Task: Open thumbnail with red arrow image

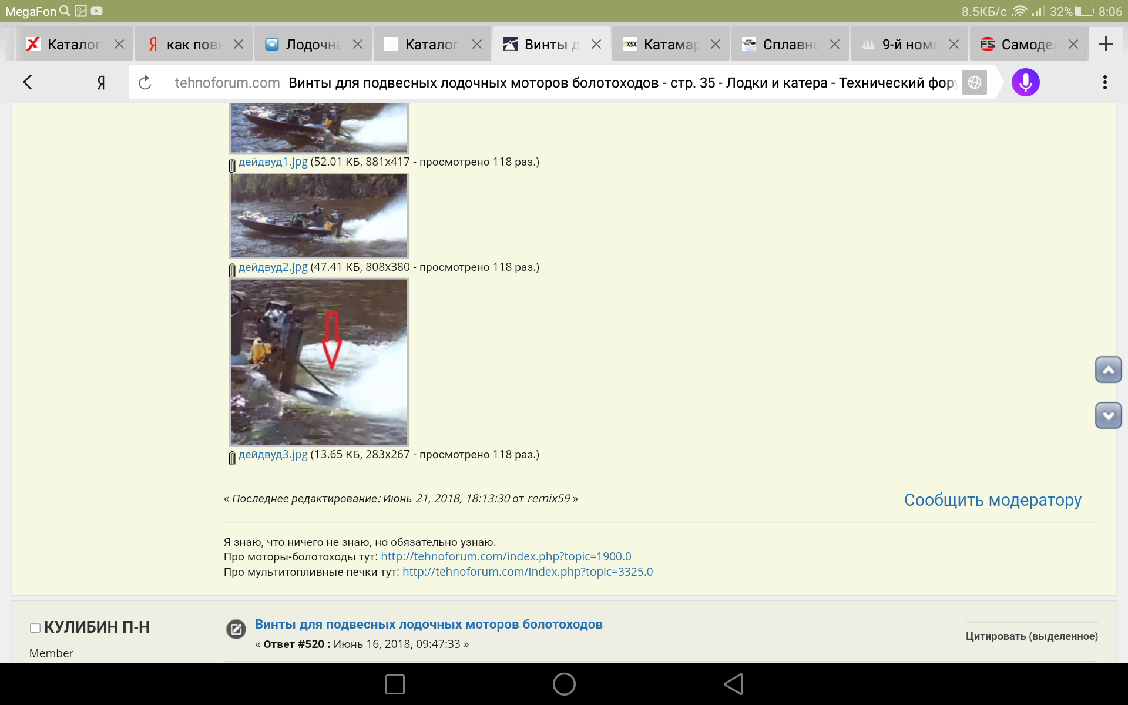Action: point(319,362)
